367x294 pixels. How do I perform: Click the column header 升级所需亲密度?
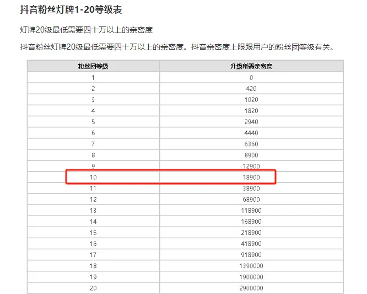coord(251,66)
